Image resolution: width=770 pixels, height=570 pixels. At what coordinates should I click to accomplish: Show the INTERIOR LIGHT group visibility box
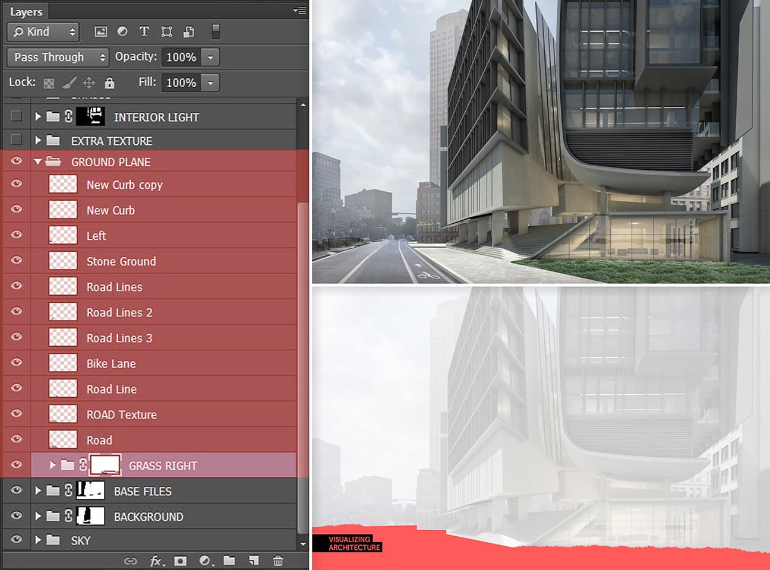[x=16, y=116]
